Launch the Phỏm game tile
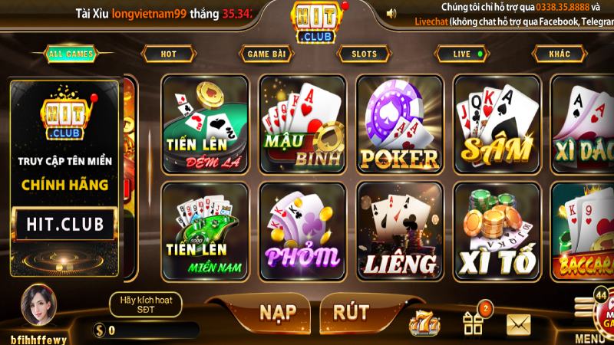 point(302,232)
